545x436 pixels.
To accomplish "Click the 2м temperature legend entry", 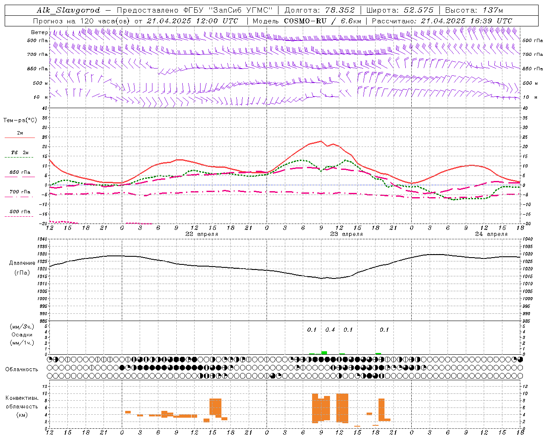I will [x=20, y=133].
